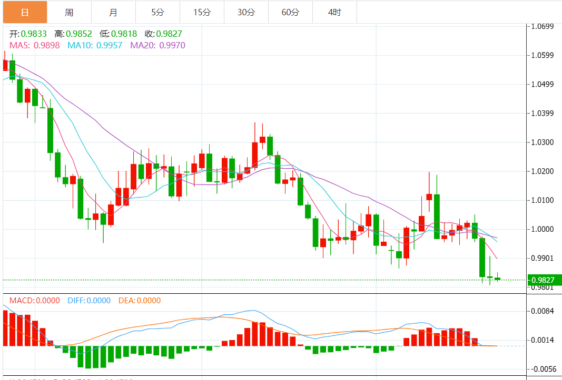Click the 1.0300 price axis label

tap(543, 142)
